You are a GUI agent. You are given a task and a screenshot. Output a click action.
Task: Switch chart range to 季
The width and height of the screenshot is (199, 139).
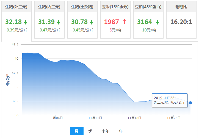90,131
